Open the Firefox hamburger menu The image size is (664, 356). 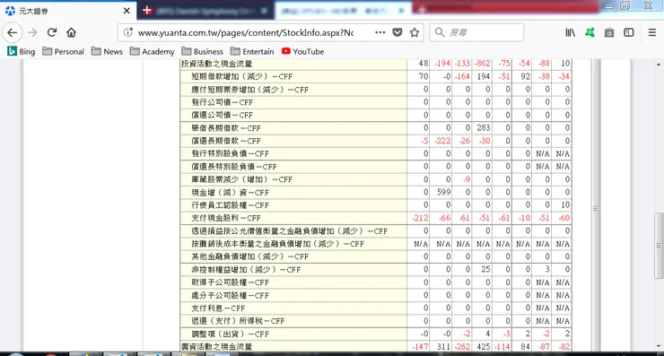[652, 32]
